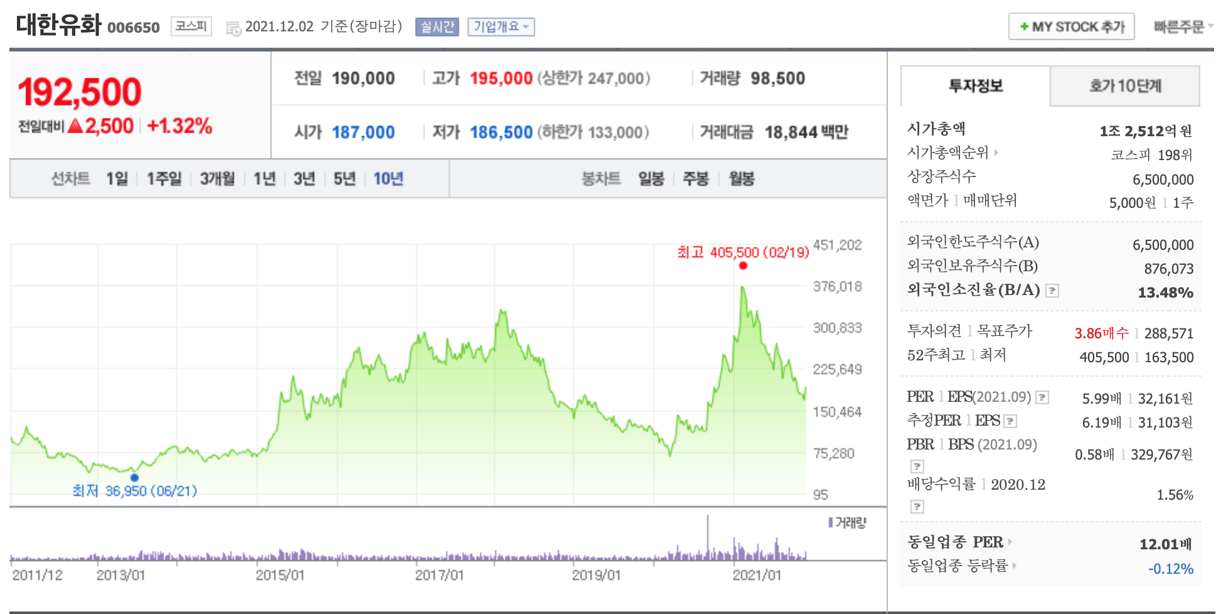1216x614 pixels.
Task: Select the 3개월 line chart period
Action: tap(217, 179)
